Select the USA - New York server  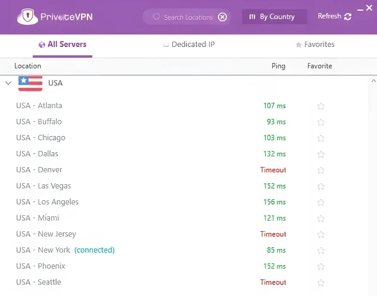pos(43,250)
